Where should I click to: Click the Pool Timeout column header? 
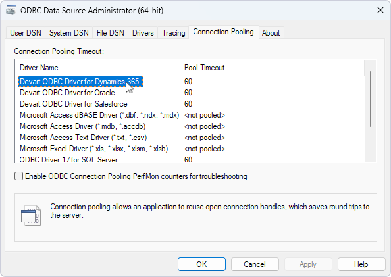[x=272, y=68]
